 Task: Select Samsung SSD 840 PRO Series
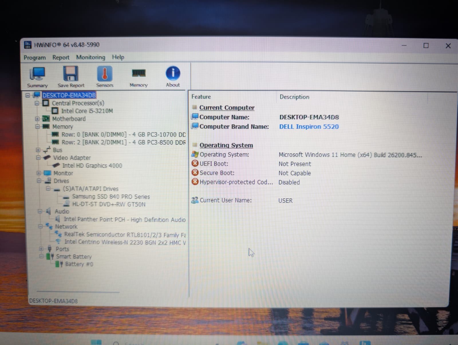[x=111, y=197]
